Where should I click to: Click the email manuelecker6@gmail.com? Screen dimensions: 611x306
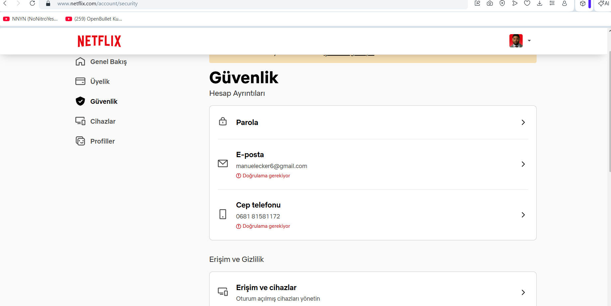tap(272, 166)
